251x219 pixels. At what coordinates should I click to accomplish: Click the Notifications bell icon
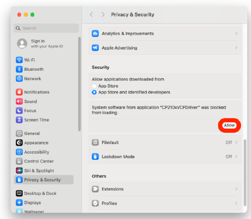[x=19, y=92]
